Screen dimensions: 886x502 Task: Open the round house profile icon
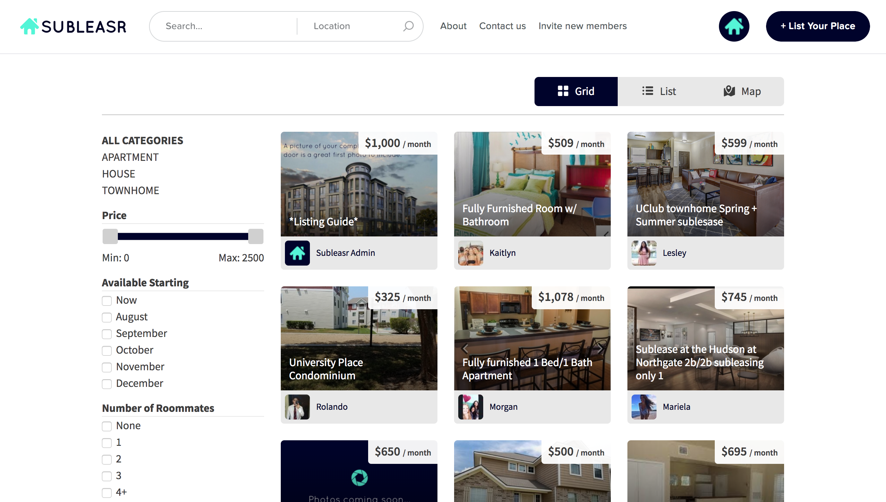click(x=734, y=26)
